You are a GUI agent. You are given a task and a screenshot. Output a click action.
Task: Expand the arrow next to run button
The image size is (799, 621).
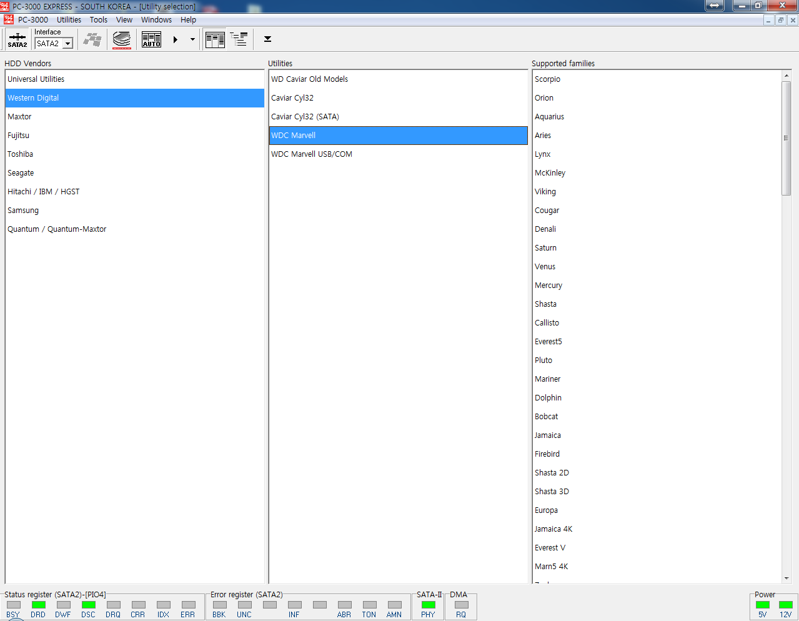(x=192, y=39)
